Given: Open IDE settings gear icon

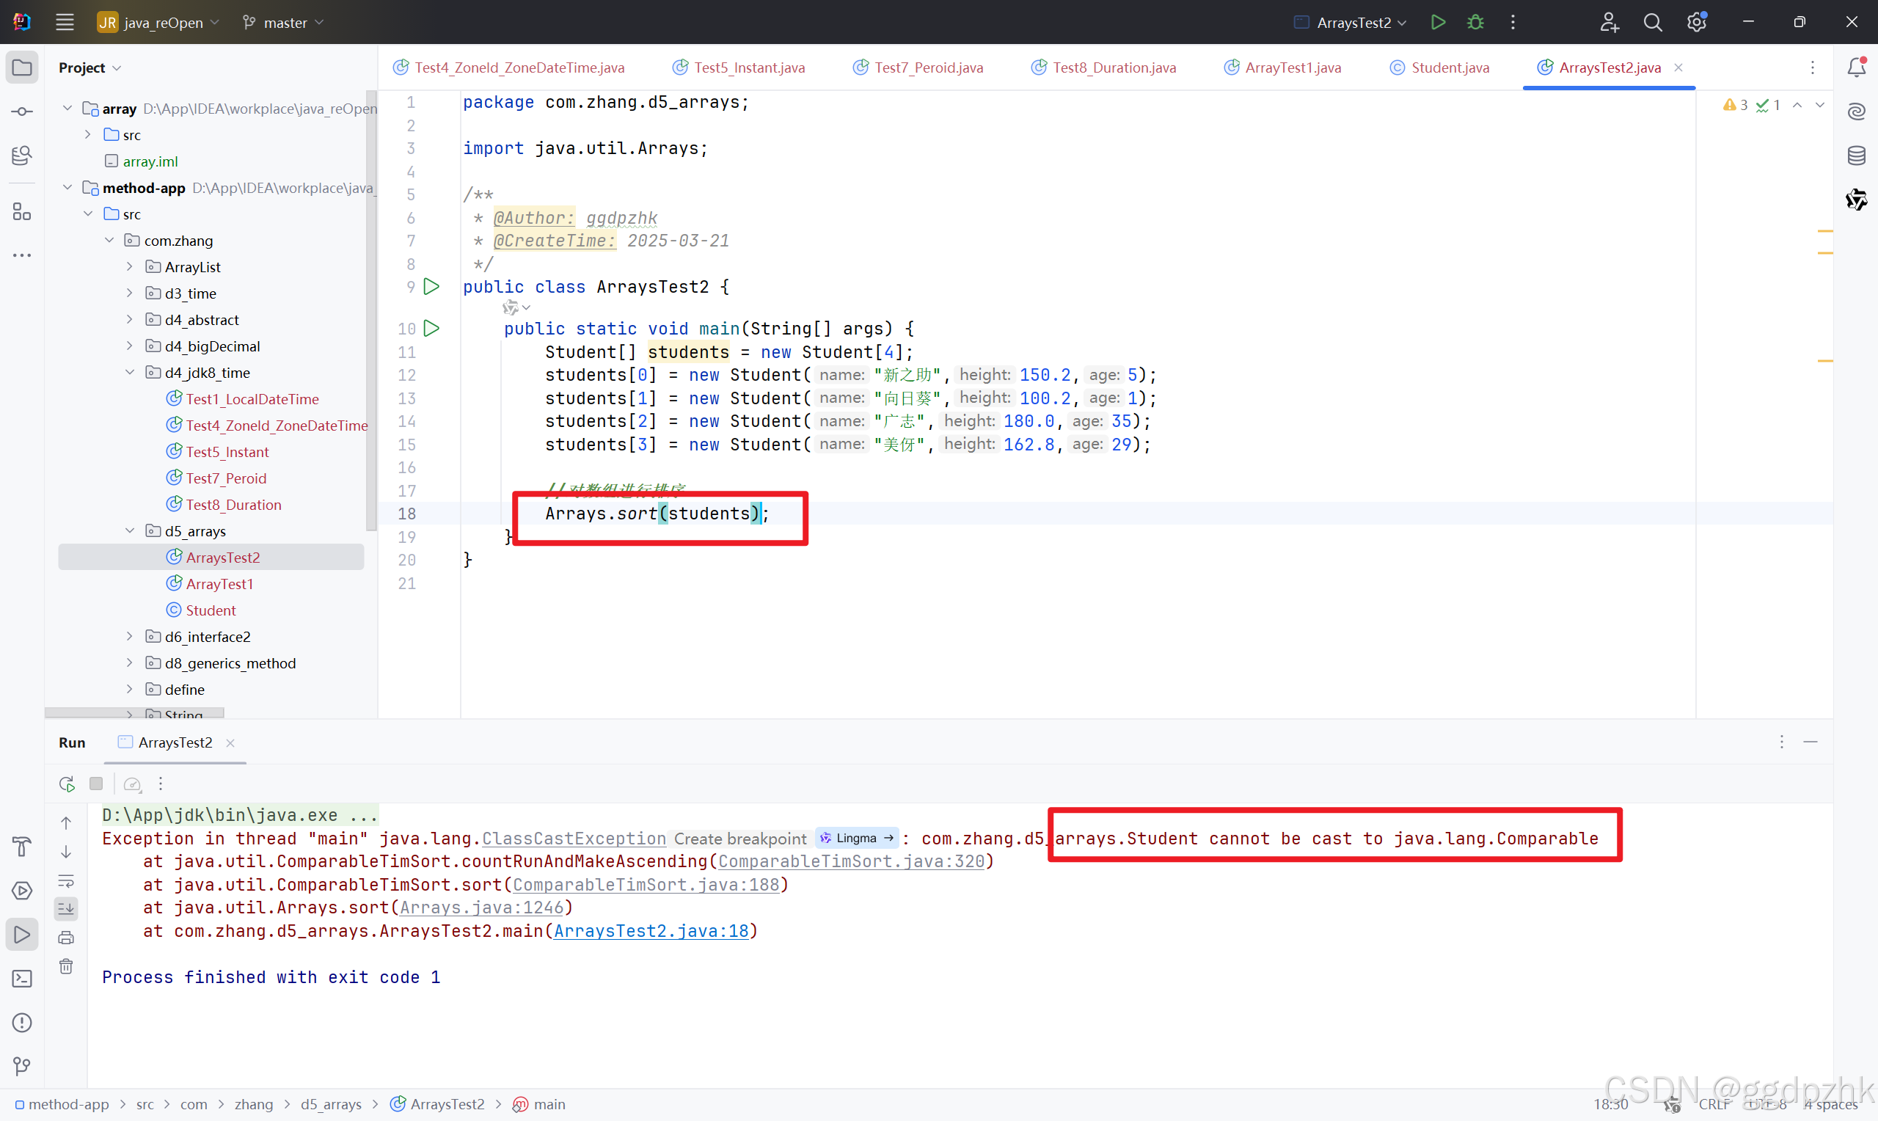Looking at the screenshot, I should 1696,22.
